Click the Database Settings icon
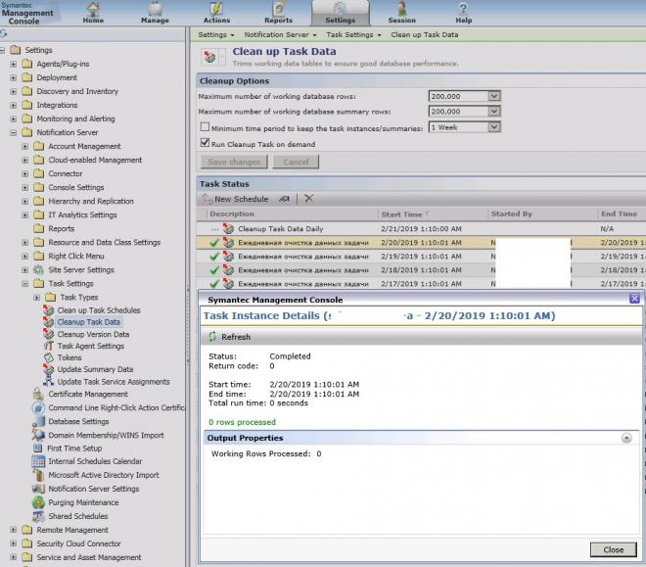Screen dimensions: 646x567 click(38, 421)
